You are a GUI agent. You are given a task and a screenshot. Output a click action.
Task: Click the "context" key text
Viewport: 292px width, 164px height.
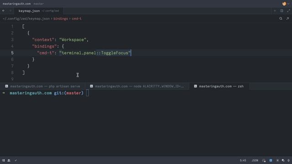pyautogui.click(x=43, y=40)
